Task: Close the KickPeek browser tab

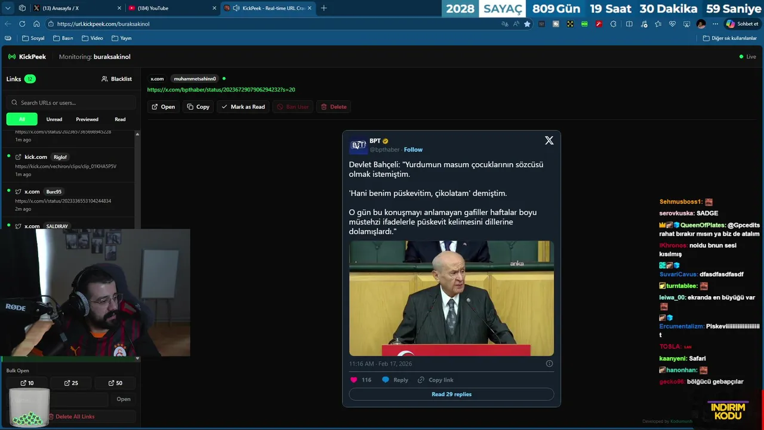Action: tap(310, 8)
